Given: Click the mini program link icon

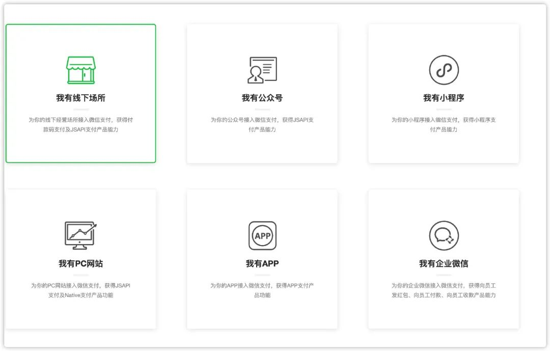Looking at the screenshot, I should [444, 70].
